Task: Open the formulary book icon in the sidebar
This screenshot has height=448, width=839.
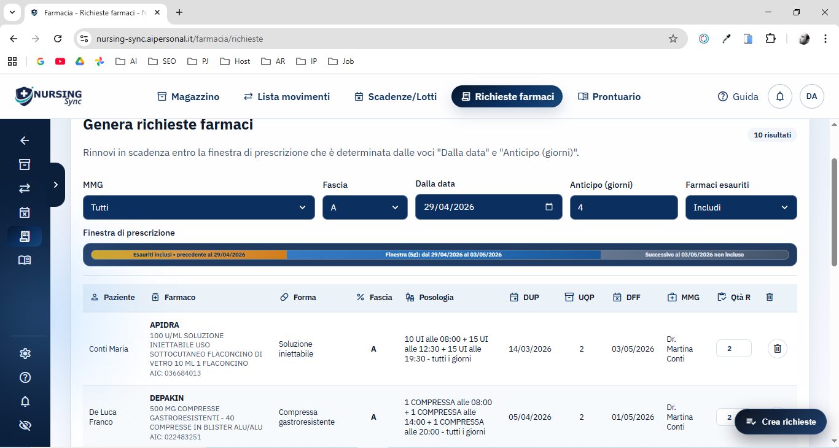Action: (x=25, y=260)
